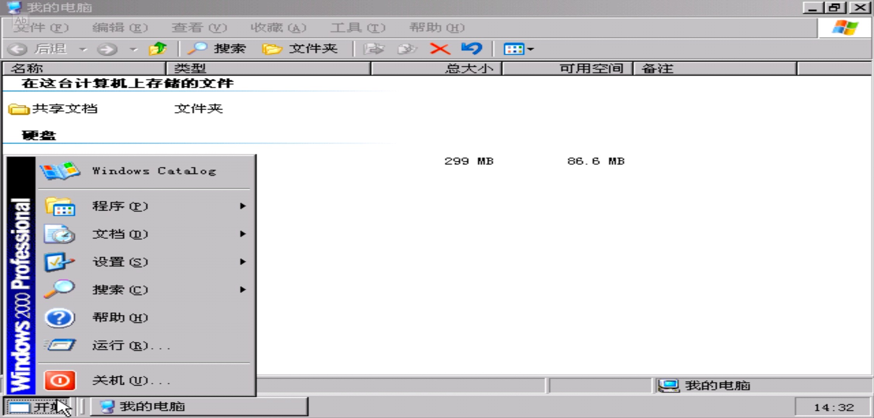Open the View menu in menu bar
The image size is (874, 418).
tap(199, 27)
